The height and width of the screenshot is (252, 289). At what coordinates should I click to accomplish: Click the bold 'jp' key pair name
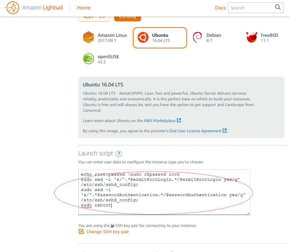pos(112,225)
